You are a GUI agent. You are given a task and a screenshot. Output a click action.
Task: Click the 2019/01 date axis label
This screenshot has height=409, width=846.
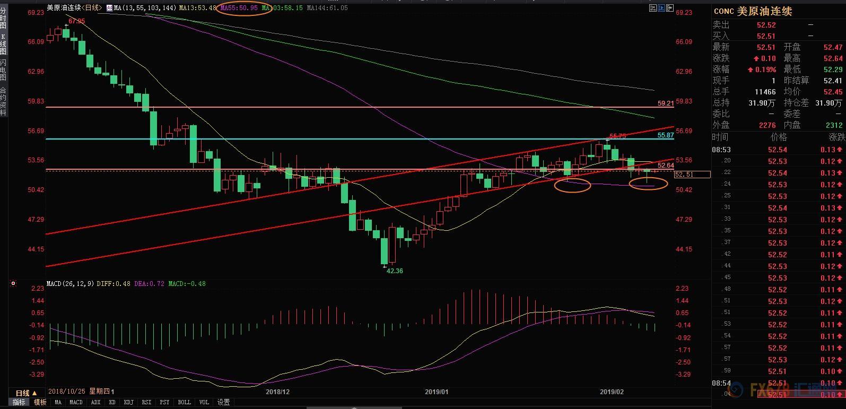point(437,391)
